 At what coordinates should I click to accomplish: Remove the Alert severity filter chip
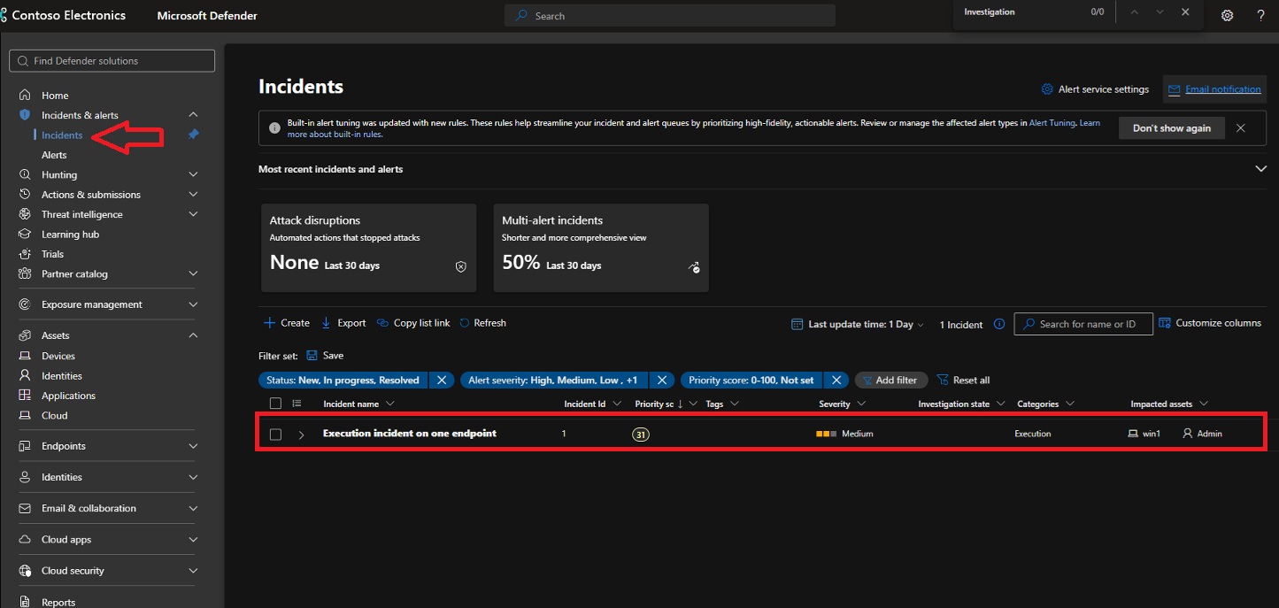tap(661, 380)
